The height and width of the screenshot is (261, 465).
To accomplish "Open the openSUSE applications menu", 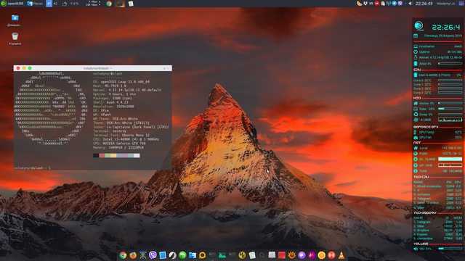I will 12,4.
